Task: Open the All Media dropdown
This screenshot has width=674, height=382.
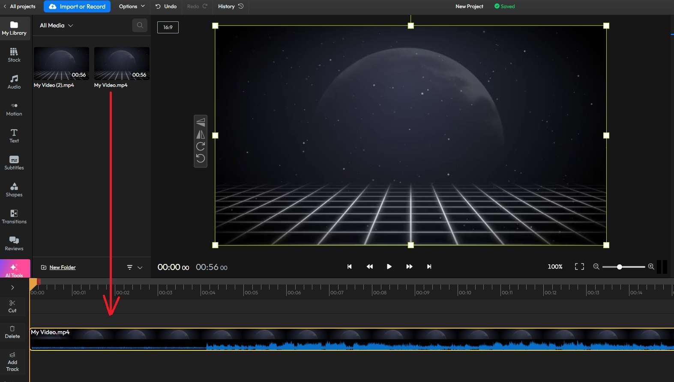Action: 57,25
